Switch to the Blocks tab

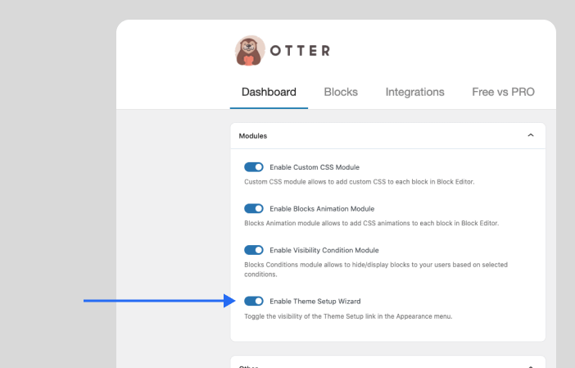pos(341,92)
